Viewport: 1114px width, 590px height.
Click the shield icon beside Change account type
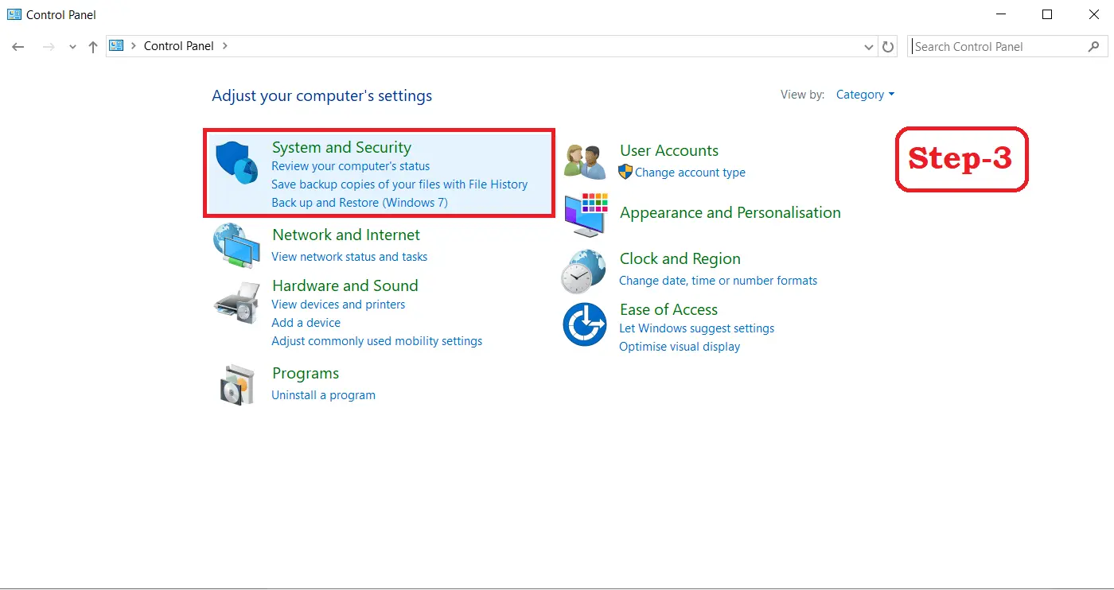[x=625, y=172]
